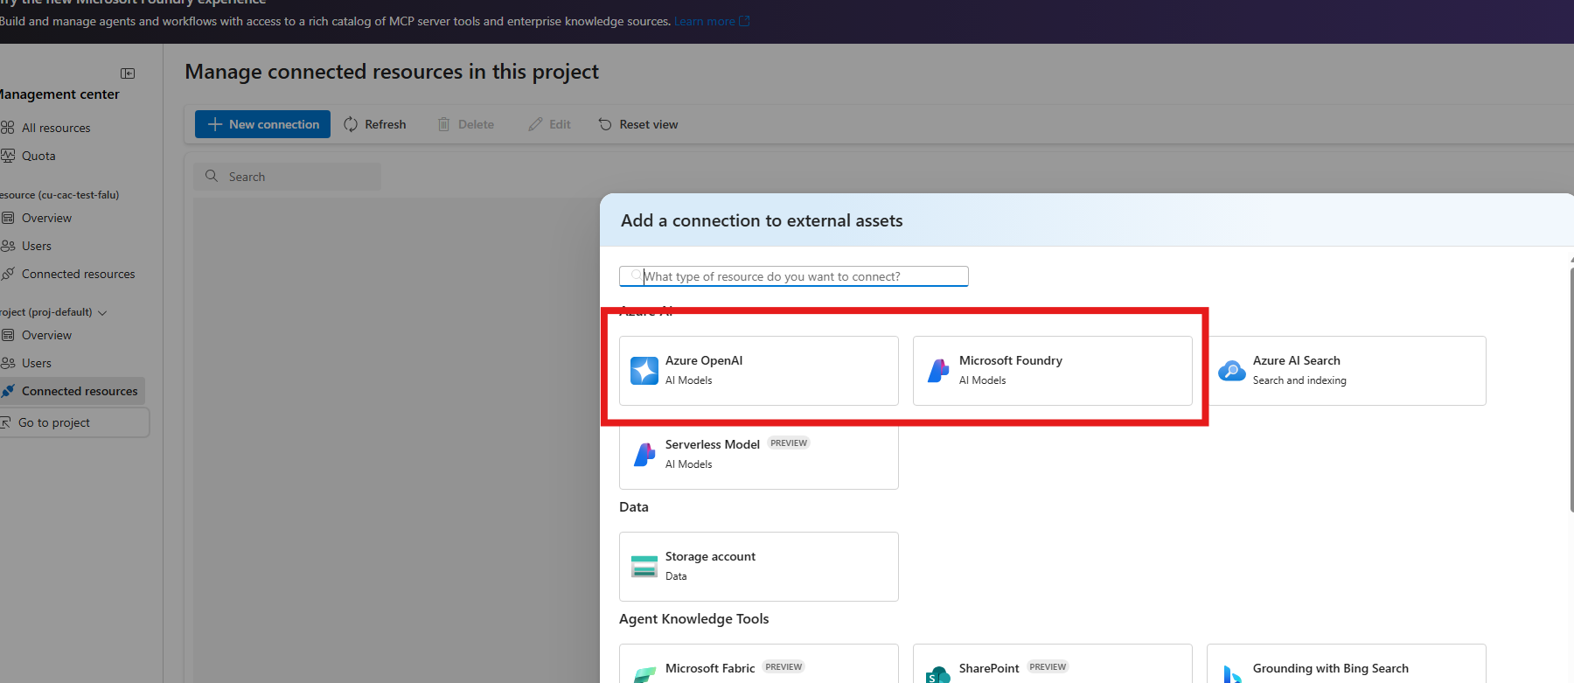1574x683 pixels.
Task: Click the Storage account icon
Action: tap(644, 567)
